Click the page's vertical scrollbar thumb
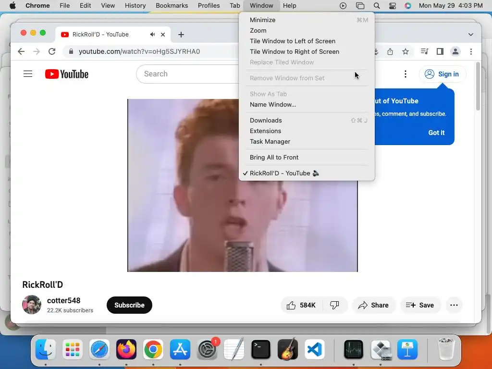 click(x=478, y=86)
